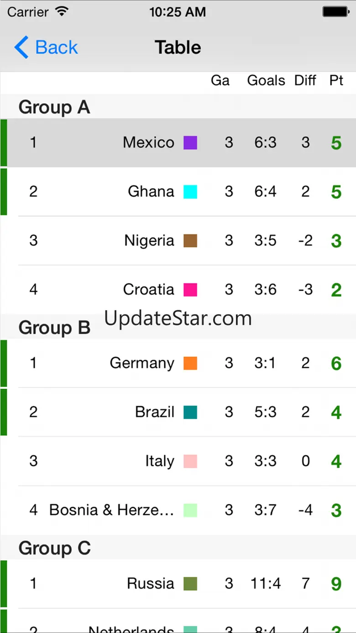Select Germany's 6 points value

(336, 364)
